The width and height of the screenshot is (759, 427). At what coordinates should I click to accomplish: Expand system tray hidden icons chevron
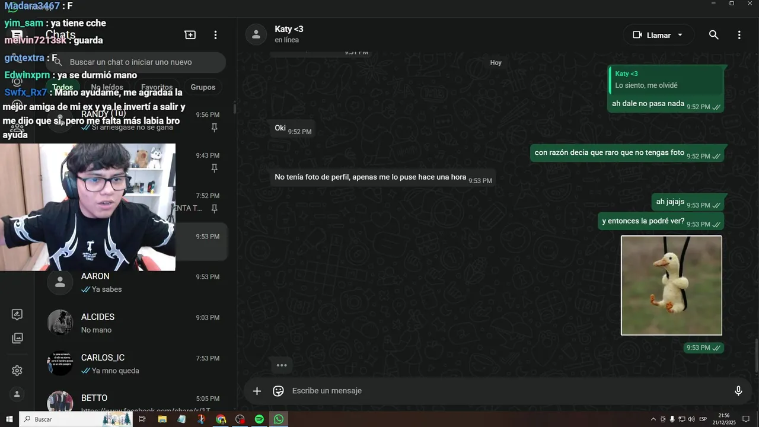[x=653, y=419]
